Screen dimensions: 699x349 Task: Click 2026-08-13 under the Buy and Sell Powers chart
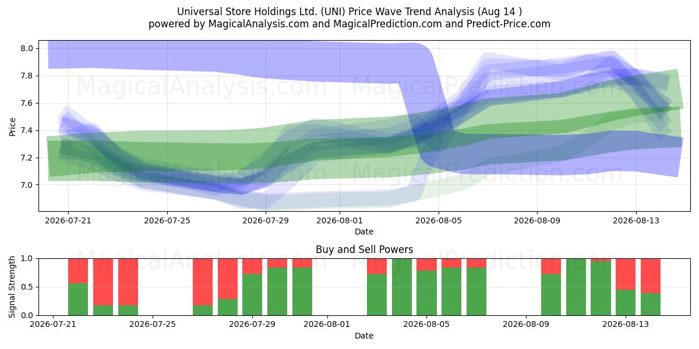(626, 325)
